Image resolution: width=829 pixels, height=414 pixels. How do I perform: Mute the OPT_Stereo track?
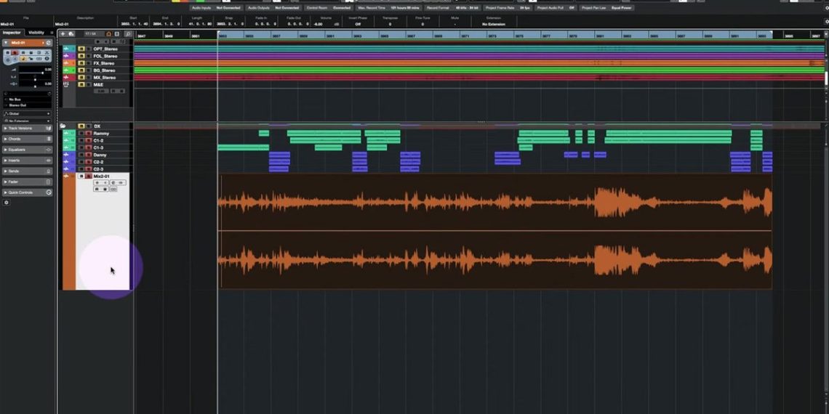pyautogui.click(x=81, y=49)
